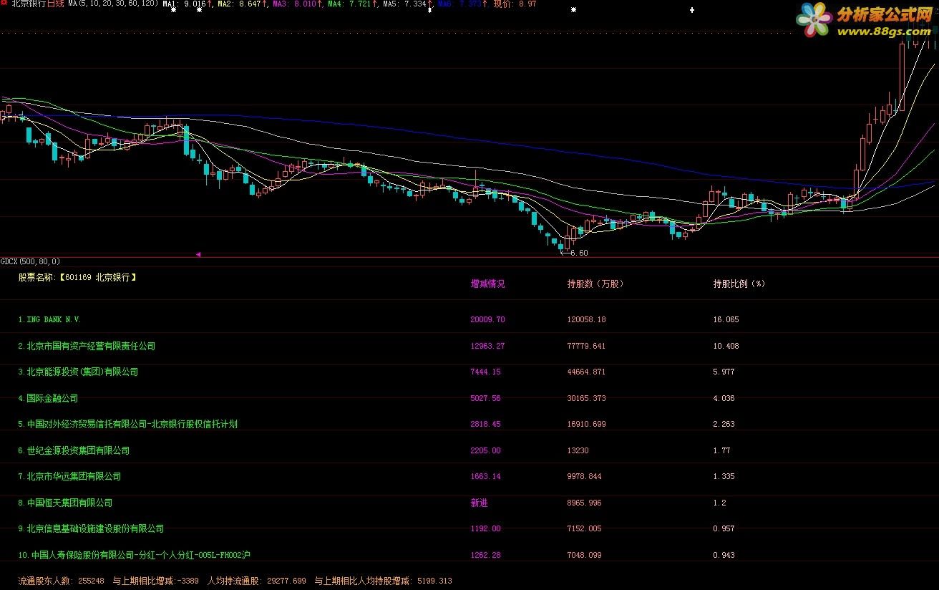The image size is (939, 590).
Task: Click the 12963.27 change value
Action: pyautogui.click(x=487, y=346)
